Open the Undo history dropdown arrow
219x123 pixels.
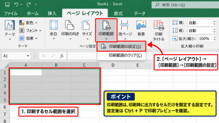21,4
